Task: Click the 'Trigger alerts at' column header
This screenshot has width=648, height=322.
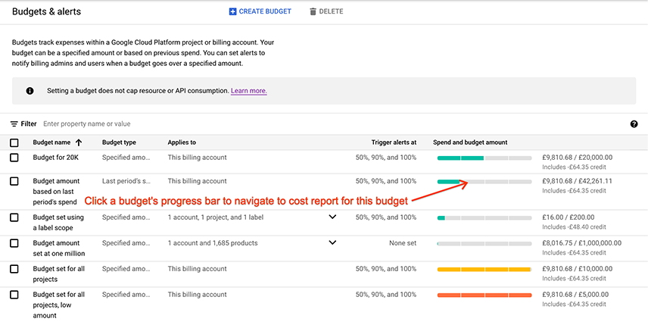Action: click(394, 142)
